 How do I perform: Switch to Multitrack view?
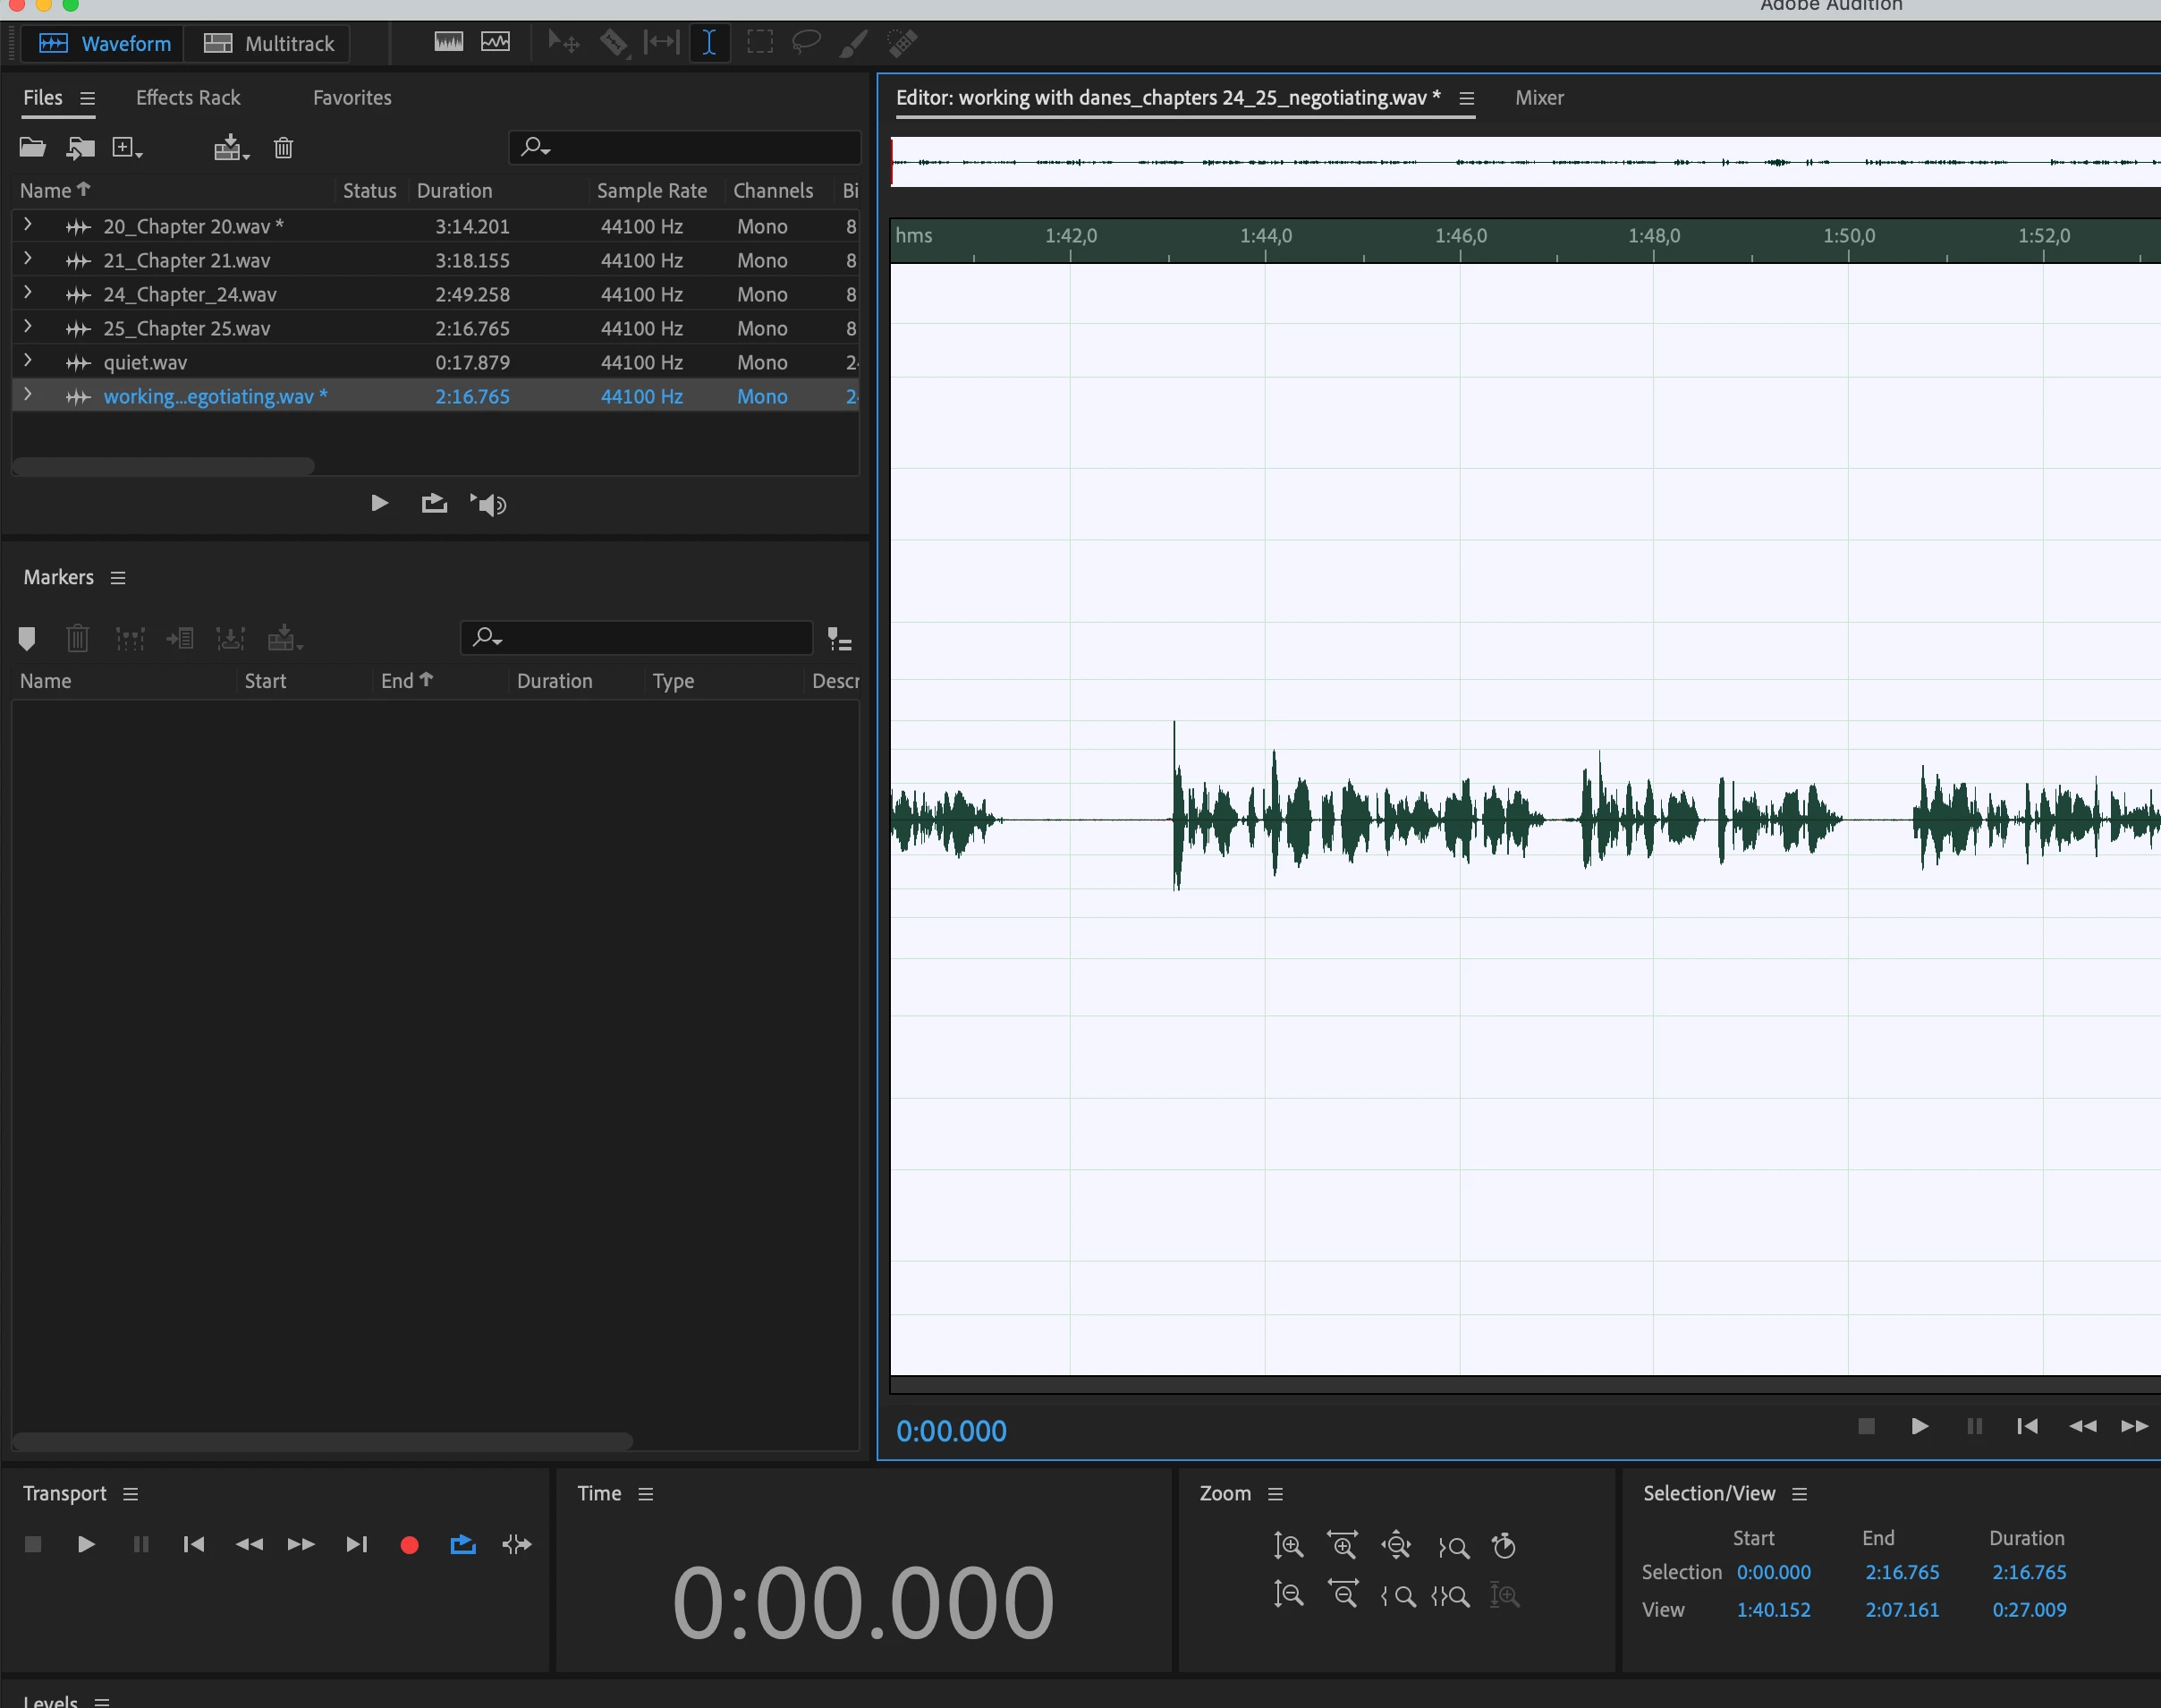[x=269, y=43]
